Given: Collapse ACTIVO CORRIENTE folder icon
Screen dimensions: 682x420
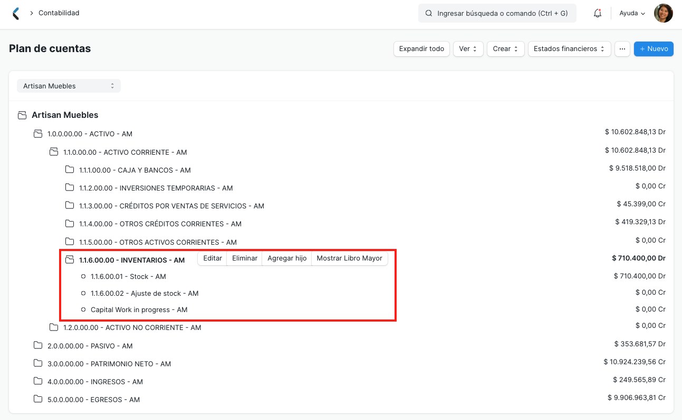Looking at the screenshot, I should click(x=54, y=152).
